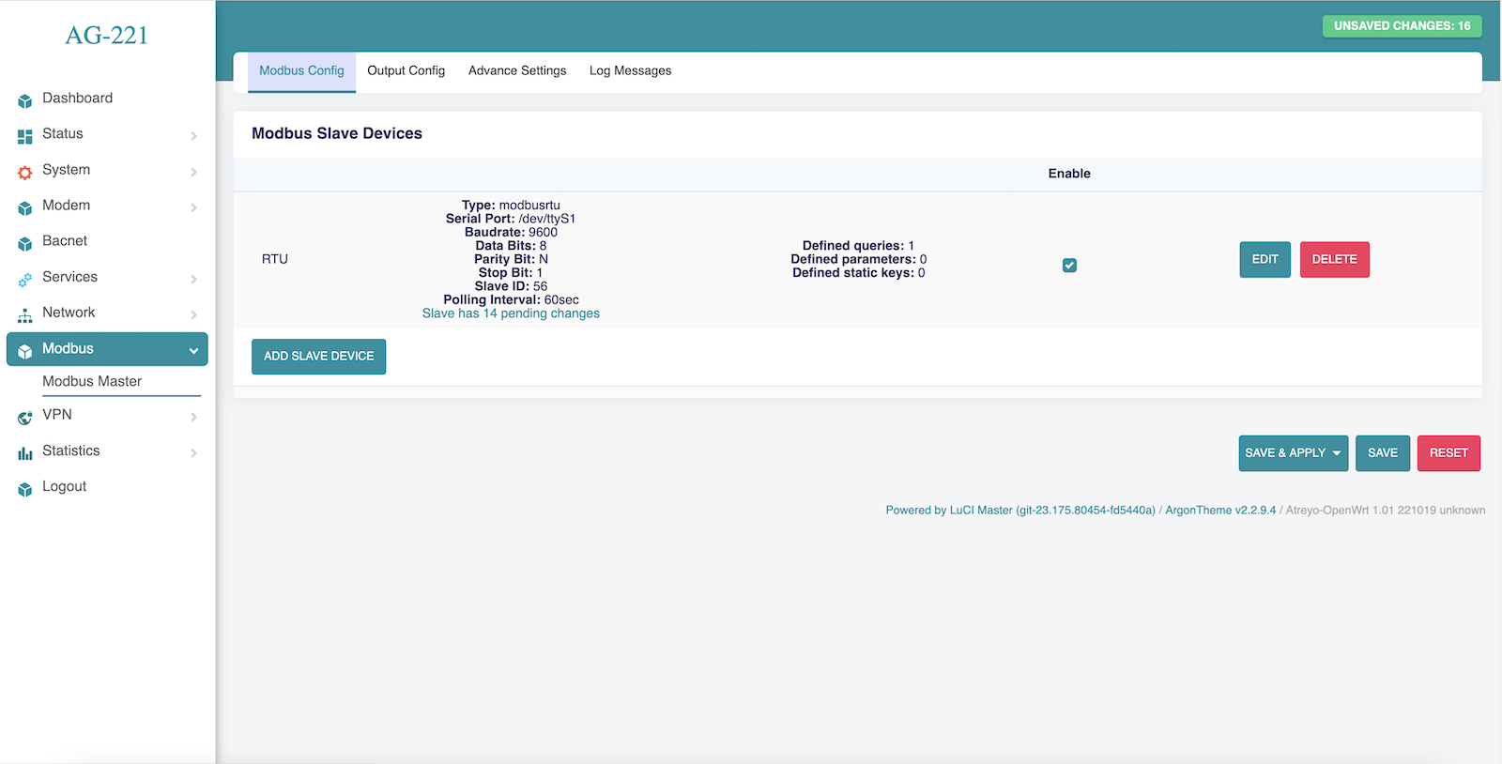Click the System gear icon
Image resolution: width=1502 pixels, height=764 pixels.
[25, 172]
